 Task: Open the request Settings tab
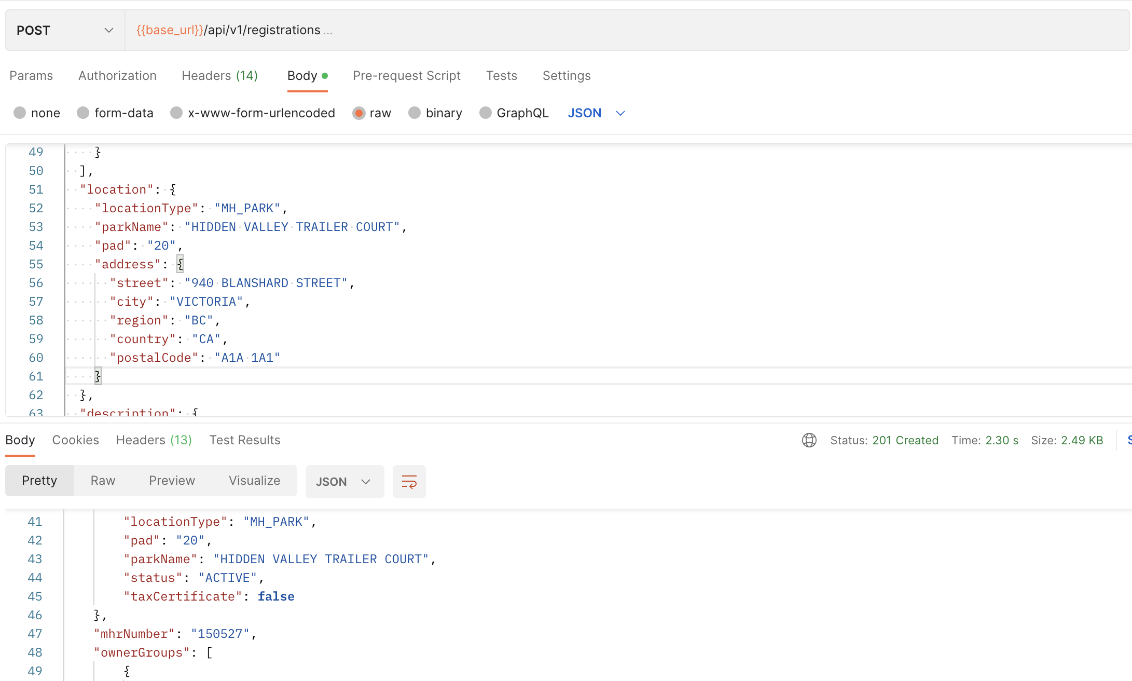(567, 76)
